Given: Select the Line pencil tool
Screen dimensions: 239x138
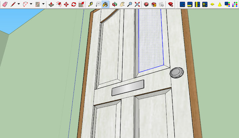Looking at the screenshot, I should click(13, 4).
